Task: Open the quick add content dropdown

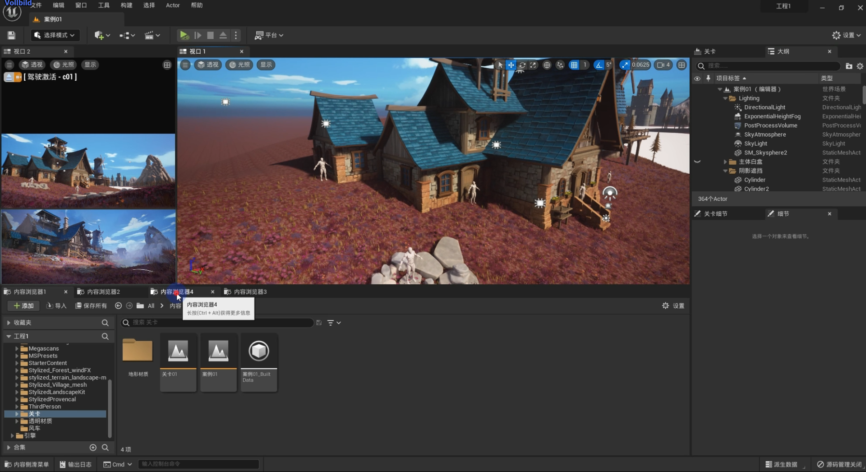Action: pyautogui.click(x=102, y=35)
